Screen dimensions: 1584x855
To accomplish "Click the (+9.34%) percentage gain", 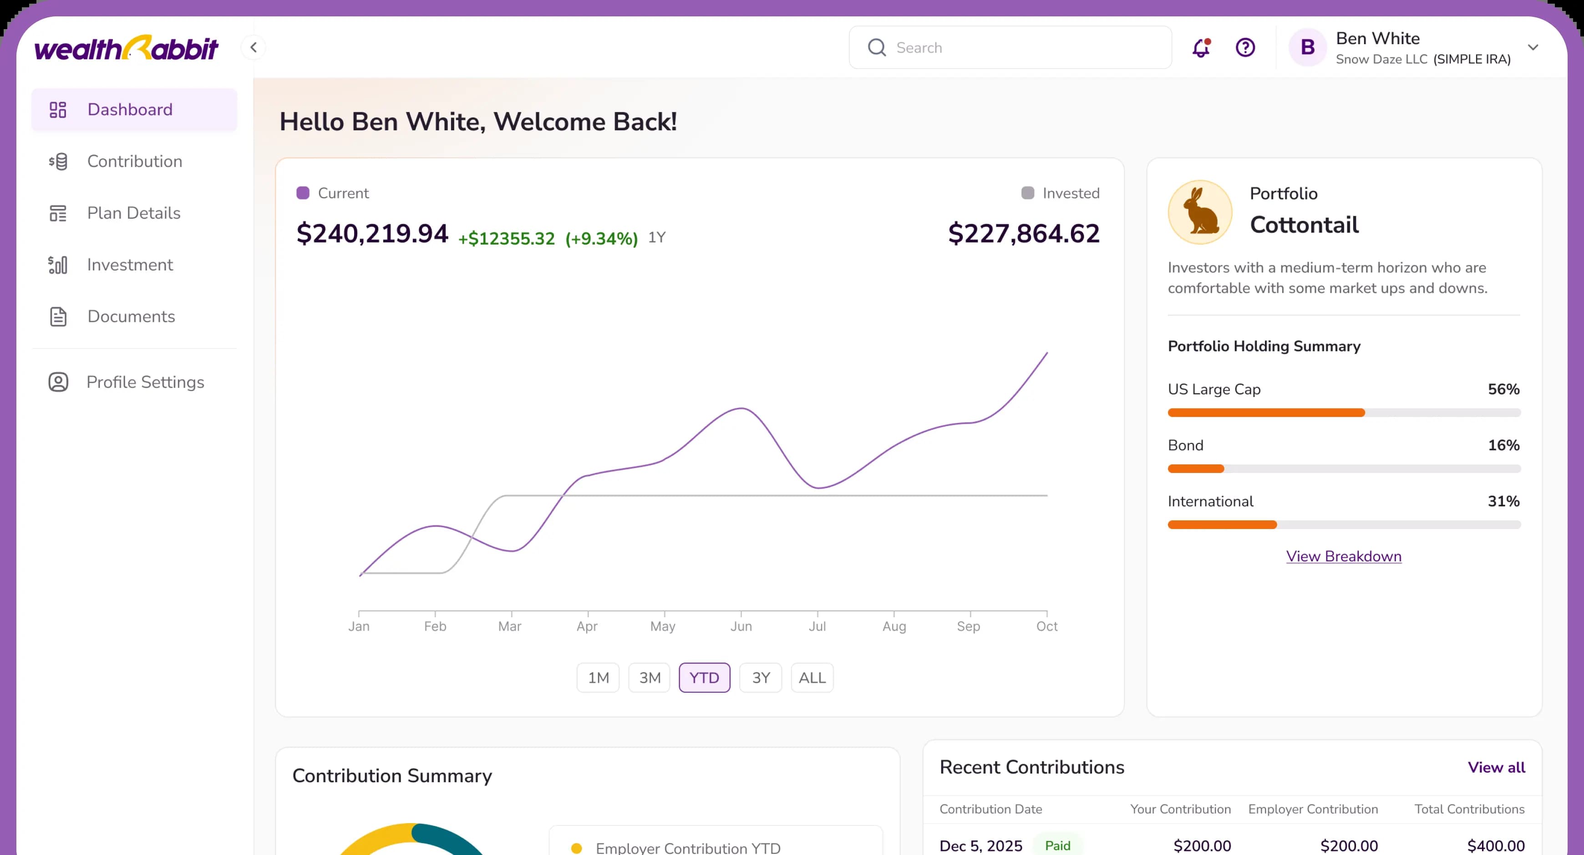I will [x=601, y=238].
